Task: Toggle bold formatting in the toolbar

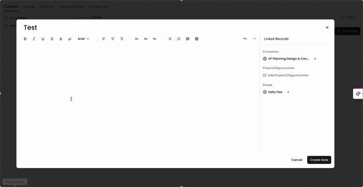Action: [x=25, y=39]
